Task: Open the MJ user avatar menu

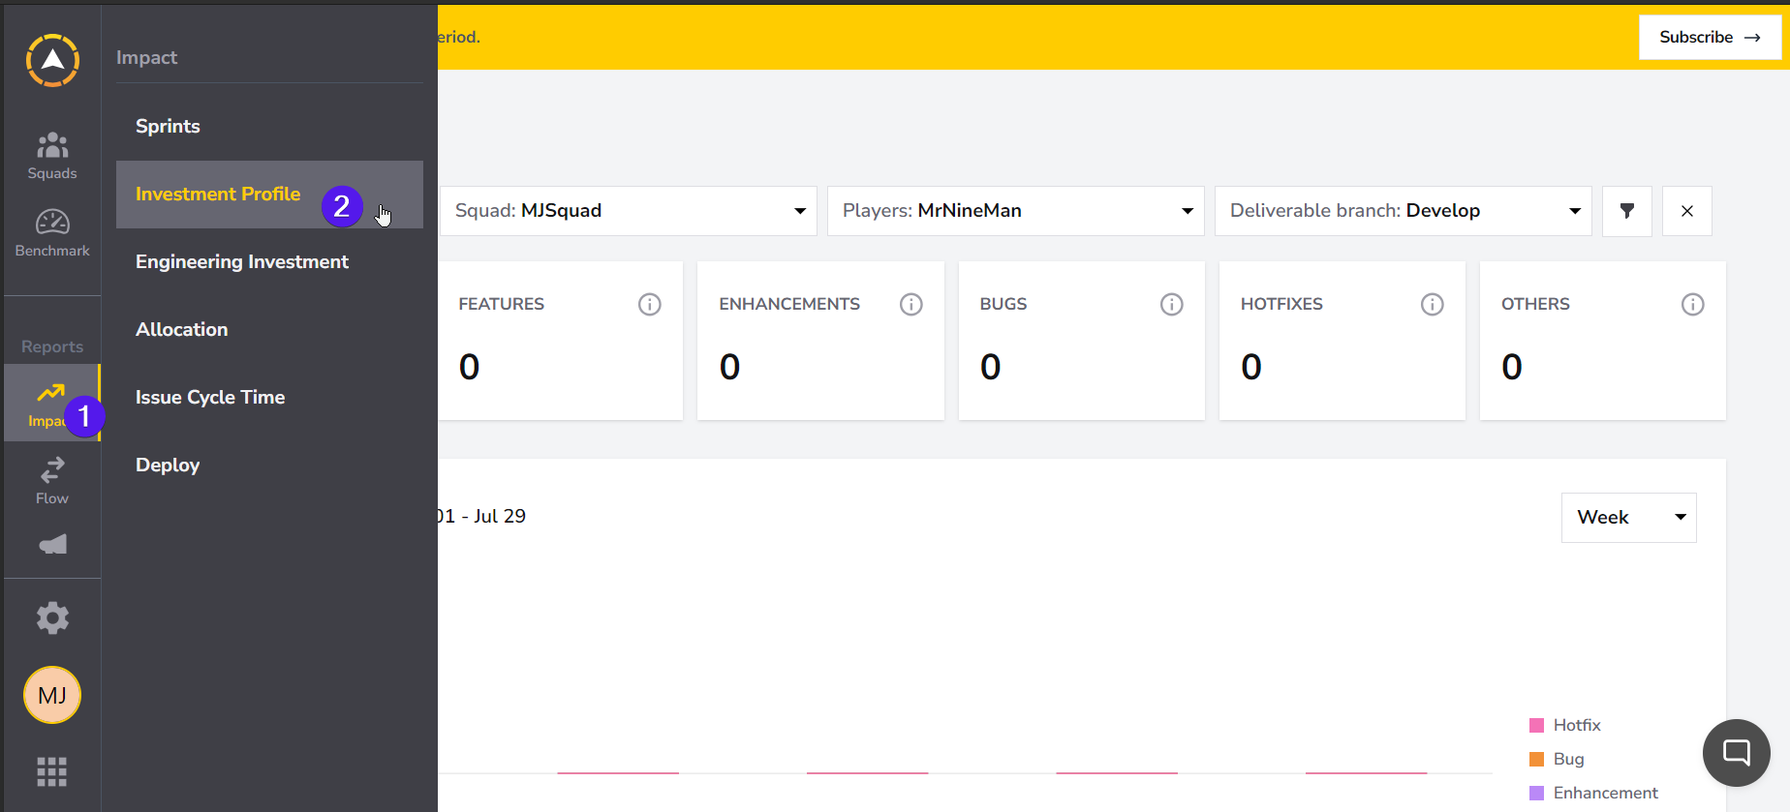Action: click(52, 695)
